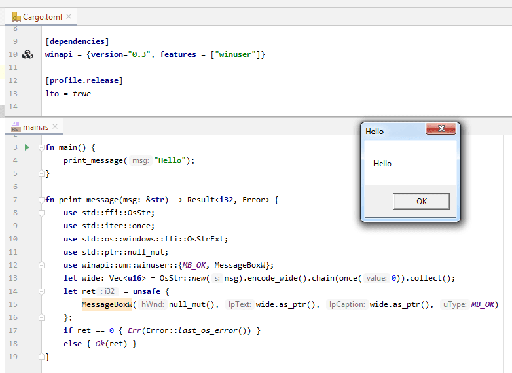The width and height of the screenshot is (512, 373).
Task: Close the Hello message box window
Action: point(441,128)
